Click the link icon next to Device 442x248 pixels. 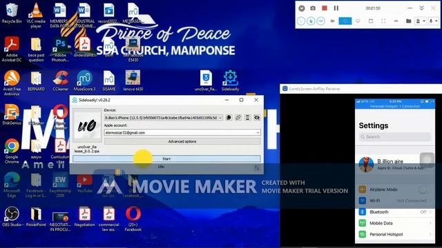(238, 118)
